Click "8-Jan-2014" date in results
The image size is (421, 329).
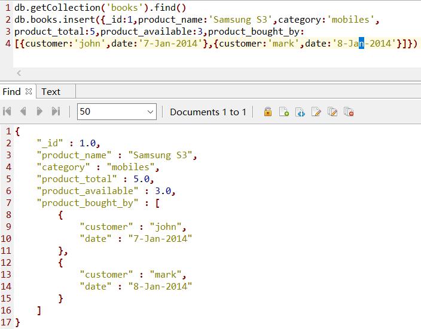click(x=160, y=287)
